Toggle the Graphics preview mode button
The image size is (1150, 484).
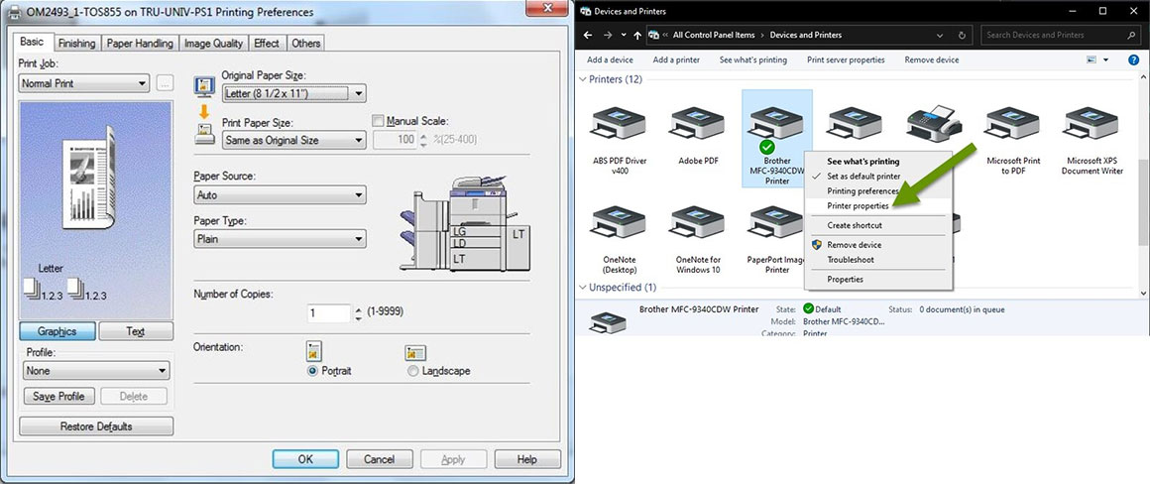[x=57, y=331]
